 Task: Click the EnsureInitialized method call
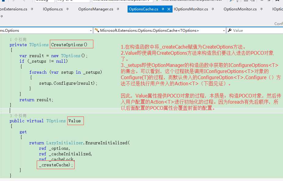coord(106,143)
